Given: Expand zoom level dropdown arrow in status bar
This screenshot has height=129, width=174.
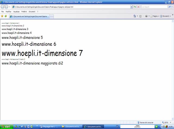Looking at the screenshot, I should pos(170,122).
